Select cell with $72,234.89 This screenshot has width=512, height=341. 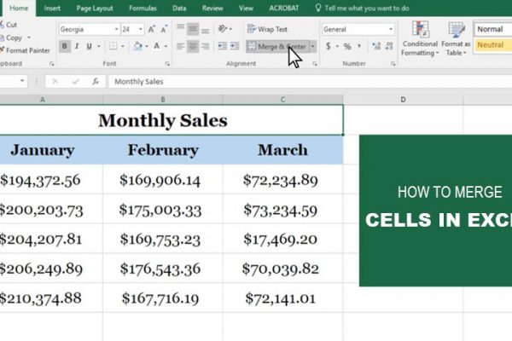pyautogui.click(x=282, y=180)
